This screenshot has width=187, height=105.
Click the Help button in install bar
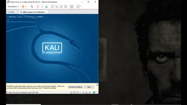point(89,87)
